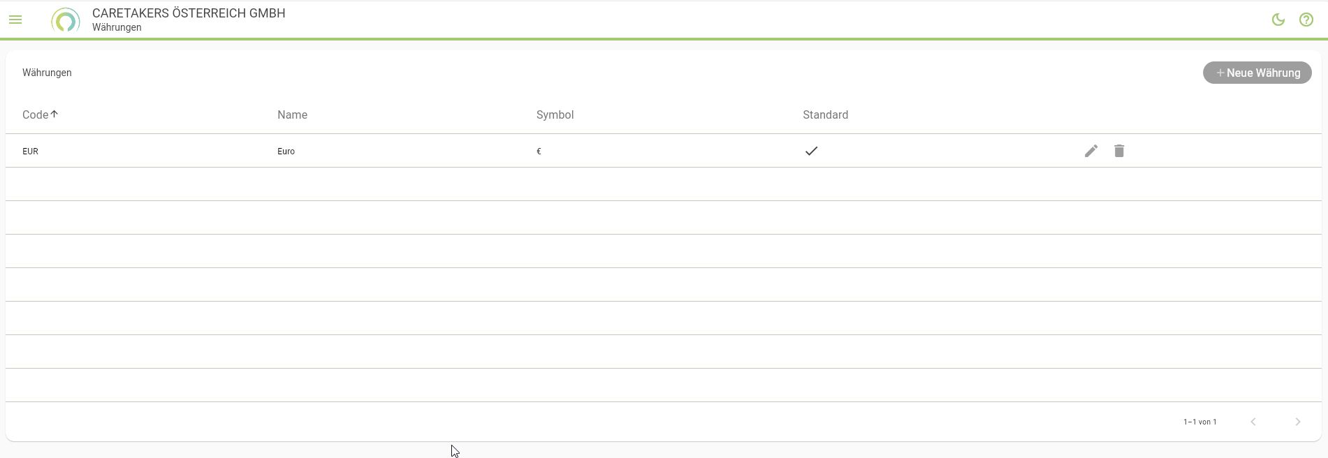Sort by the Name column header
Viewport: 1328px width, 458px height.
[292, 114]
